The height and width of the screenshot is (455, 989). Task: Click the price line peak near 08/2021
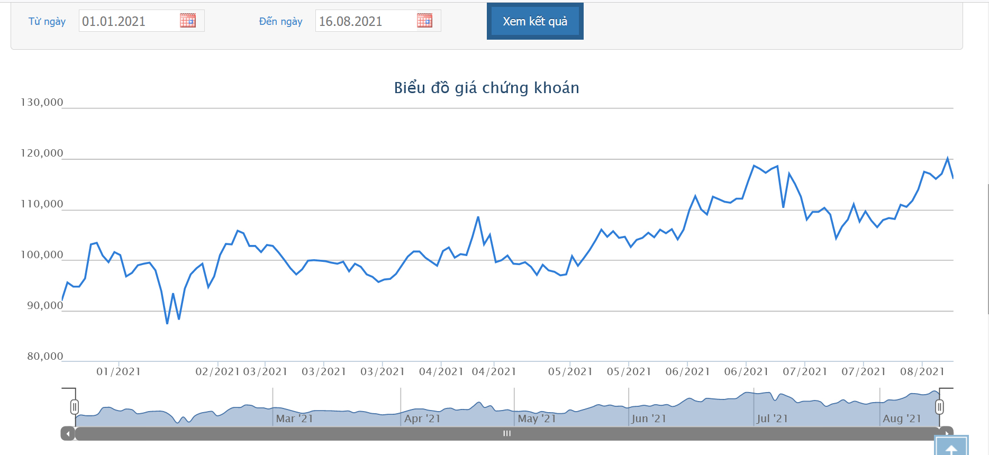click(947, 158)
